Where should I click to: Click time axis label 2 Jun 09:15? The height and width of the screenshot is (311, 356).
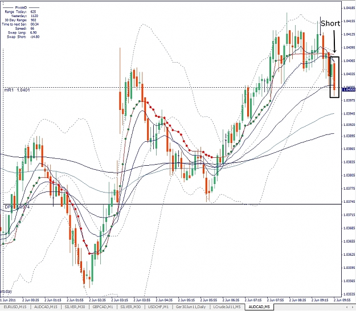click(320, 300)
